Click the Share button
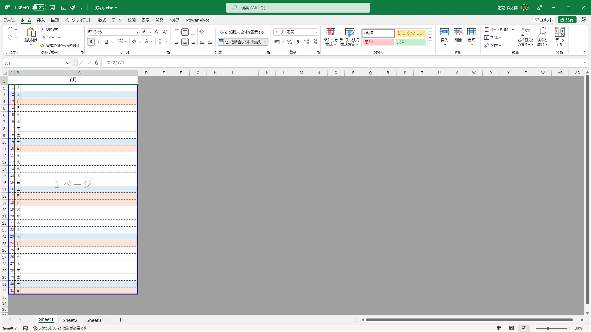Image resolution: width=591 pixels, height=332 pixels. (567, 20)
